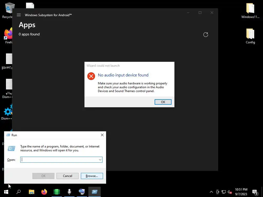
Task: Click the Apps heading
Action: coord(27,25)
